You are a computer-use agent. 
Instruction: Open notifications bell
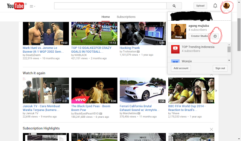(215, 6)
